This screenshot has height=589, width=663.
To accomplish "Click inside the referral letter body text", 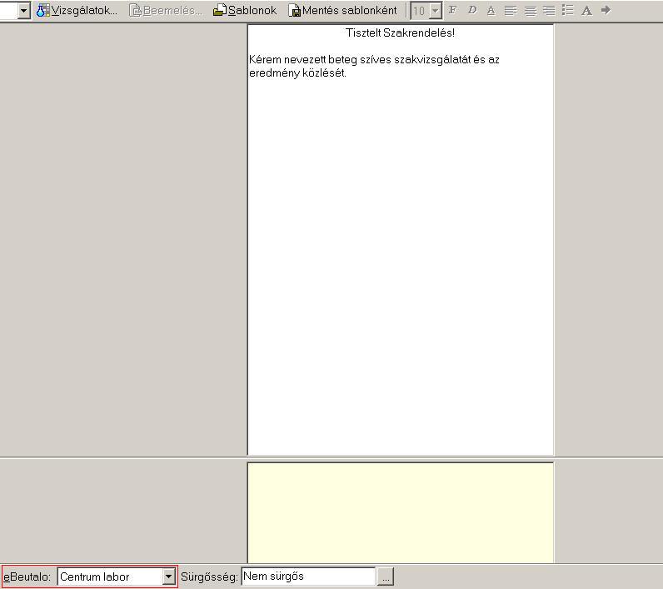I will coord(374,66).
